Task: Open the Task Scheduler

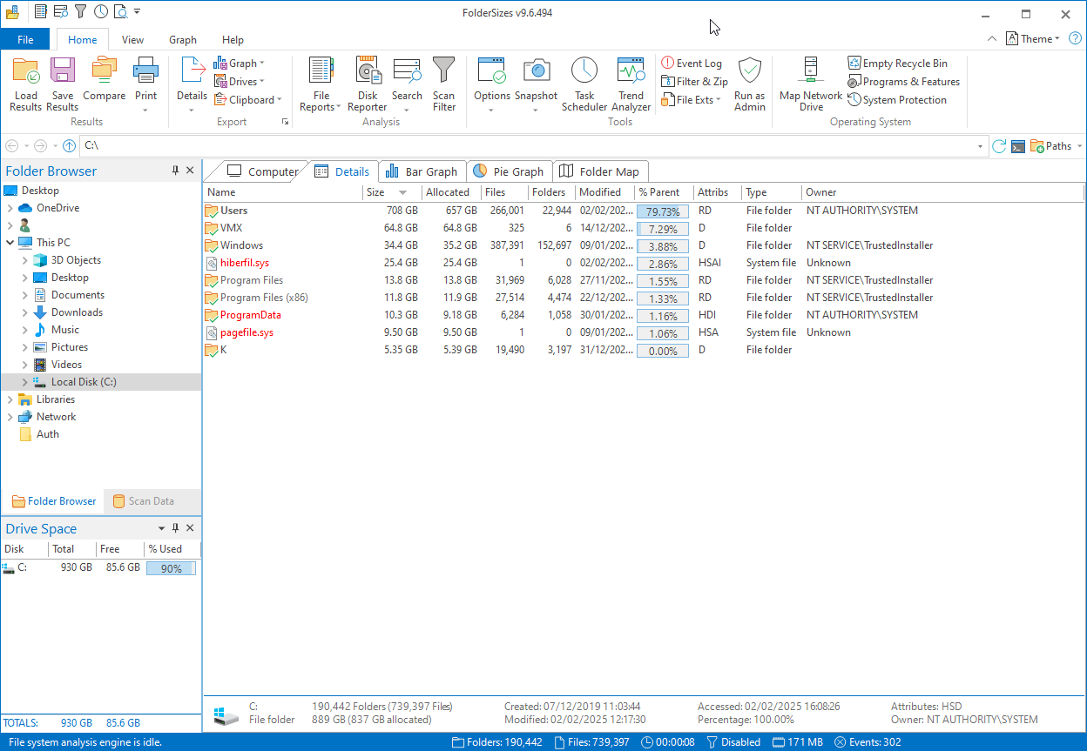Action: (584, 84)
